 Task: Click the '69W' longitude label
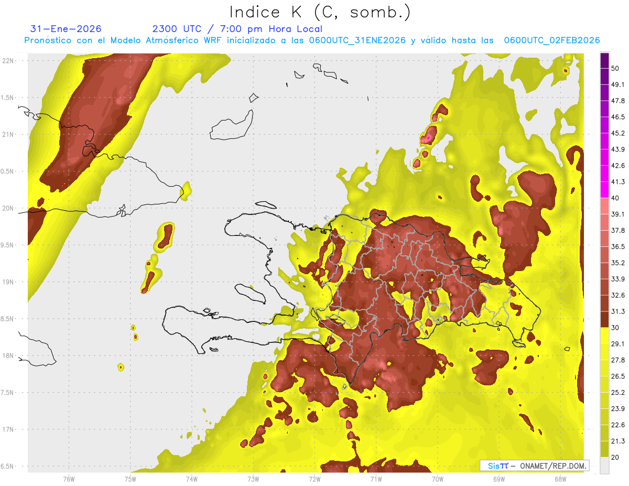click(x=499, y=479)
